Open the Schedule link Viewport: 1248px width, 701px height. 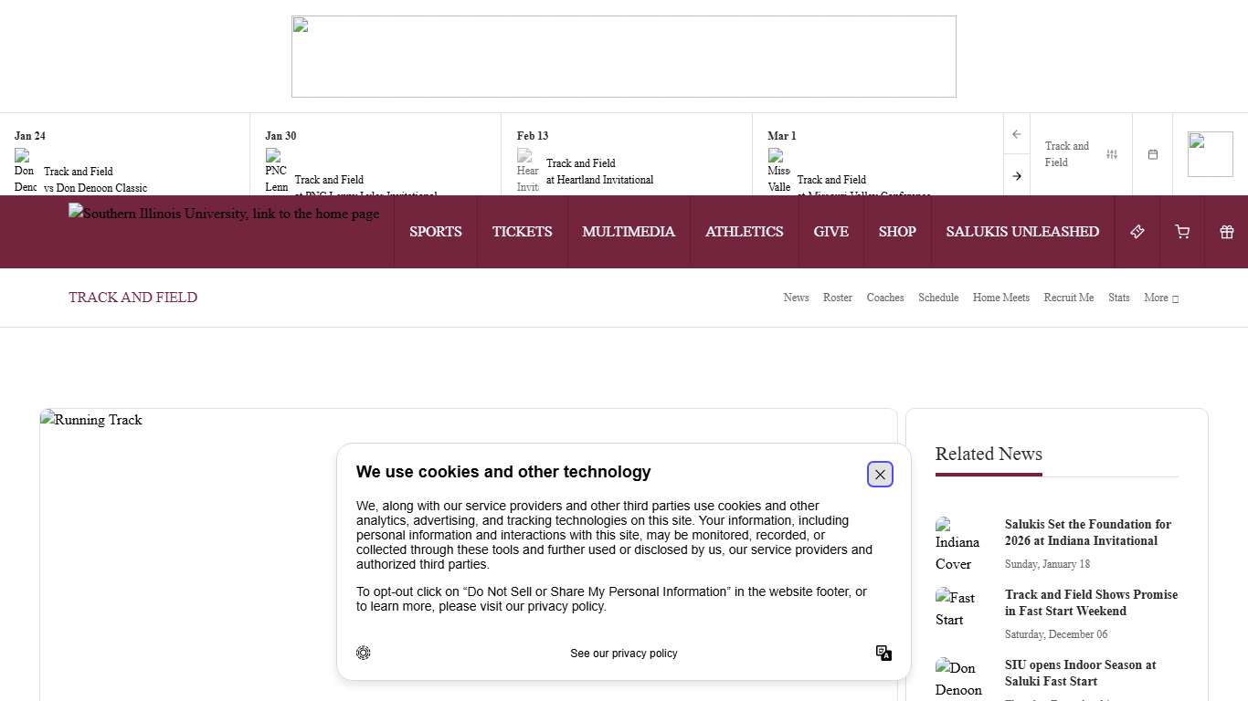click(938, 298)
